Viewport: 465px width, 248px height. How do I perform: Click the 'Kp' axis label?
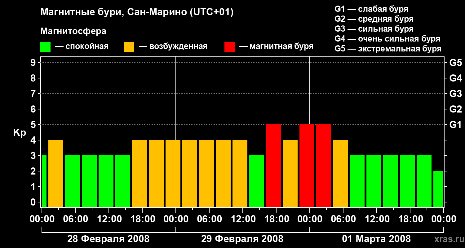tap(20, 133)
